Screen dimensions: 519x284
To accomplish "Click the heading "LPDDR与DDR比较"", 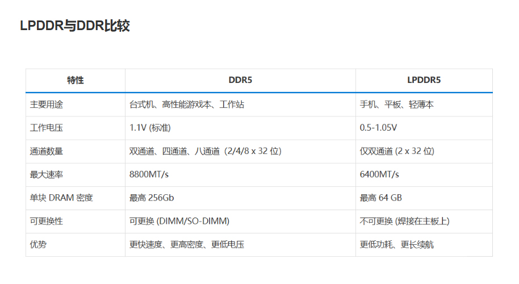I will (74, 26).
